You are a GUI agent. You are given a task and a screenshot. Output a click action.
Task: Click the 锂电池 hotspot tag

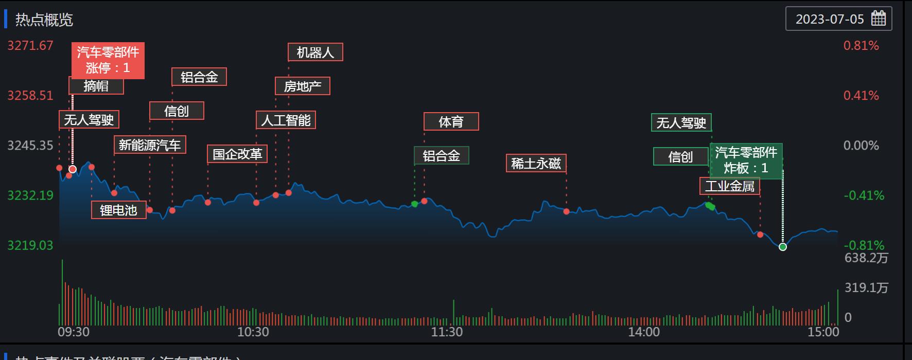click(x=118, y=210)
